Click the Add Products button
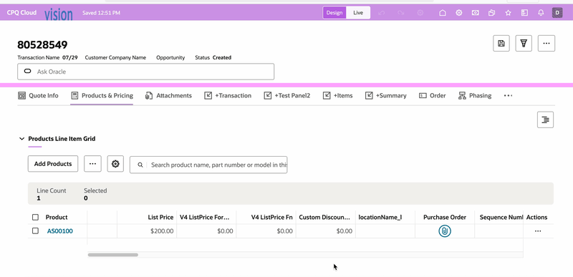 click(x=53, y=164)
